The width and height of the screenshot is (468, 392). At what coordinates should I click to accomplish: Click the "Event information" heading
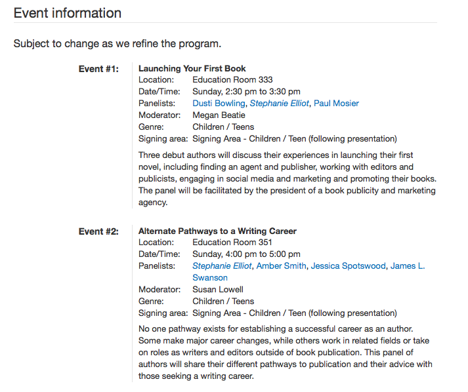[68, 13]
